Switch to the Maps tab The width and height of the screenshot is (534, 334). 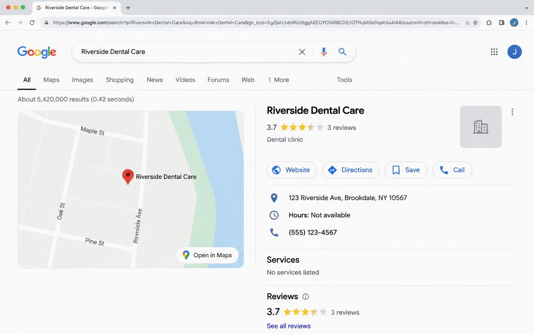point(51,80)
